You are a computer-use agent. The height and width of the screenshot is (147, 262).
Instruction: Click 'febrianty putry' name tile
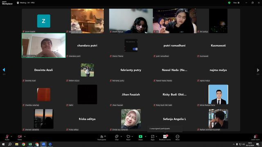pyautogui.click(x=131, y=70)
